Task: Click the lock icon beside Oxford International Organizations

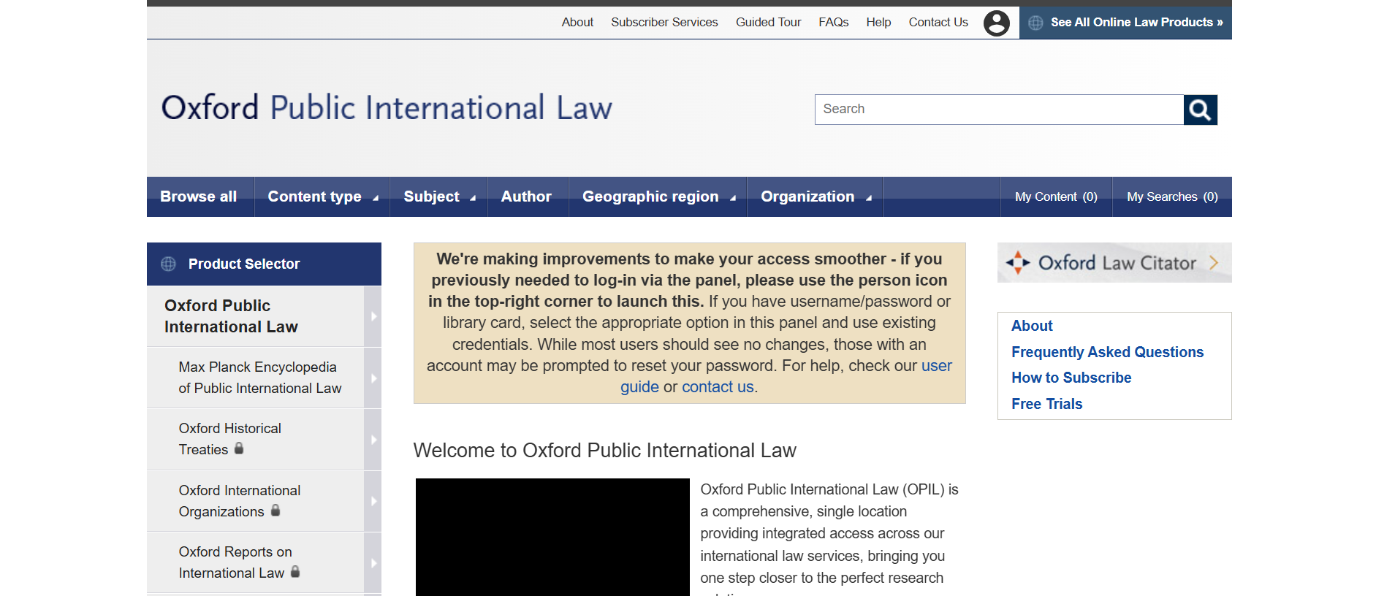Action: click(x=275, y=511)
